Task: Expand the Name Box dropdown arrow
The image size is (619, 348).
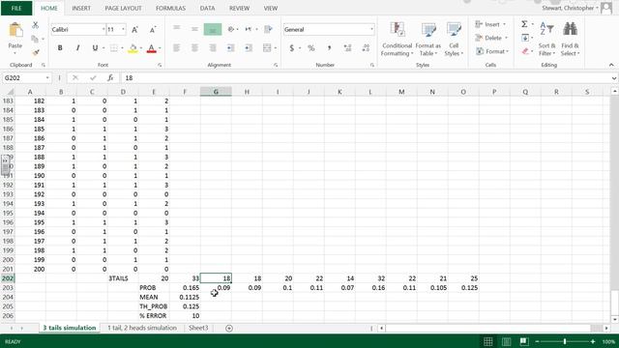Action: point(47,78)
